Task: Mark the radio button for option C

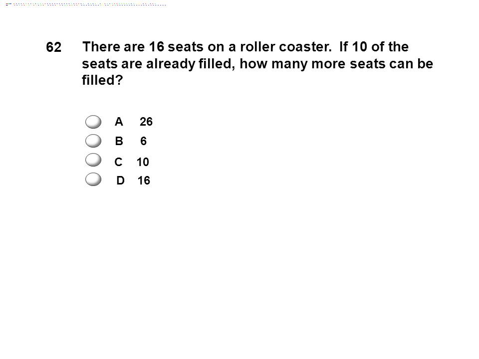Action: [x=93, y=160]
